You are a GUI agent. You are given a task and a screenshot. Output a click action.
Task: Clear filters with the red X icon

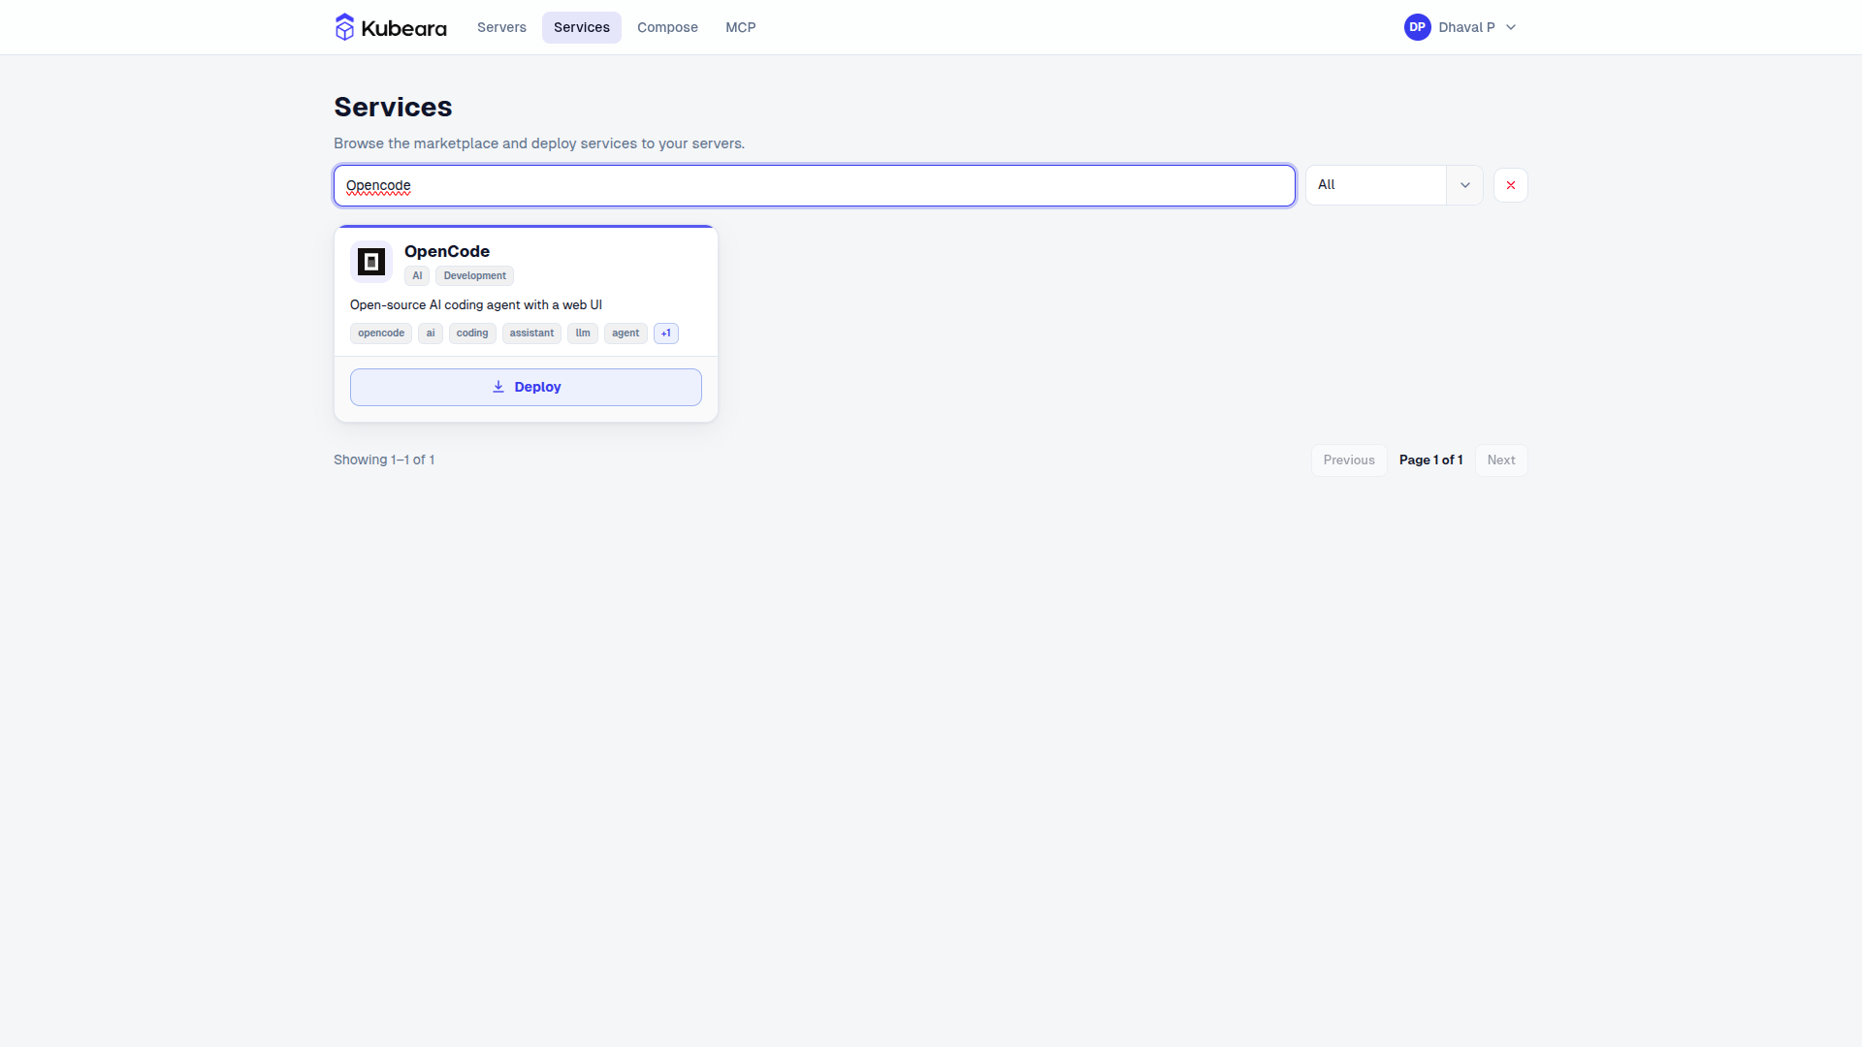coord(1511,185)
